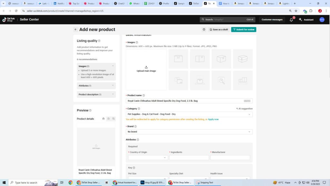The image size is (330, 186).
Task: Click Submit for review
Action: [244, 29]
